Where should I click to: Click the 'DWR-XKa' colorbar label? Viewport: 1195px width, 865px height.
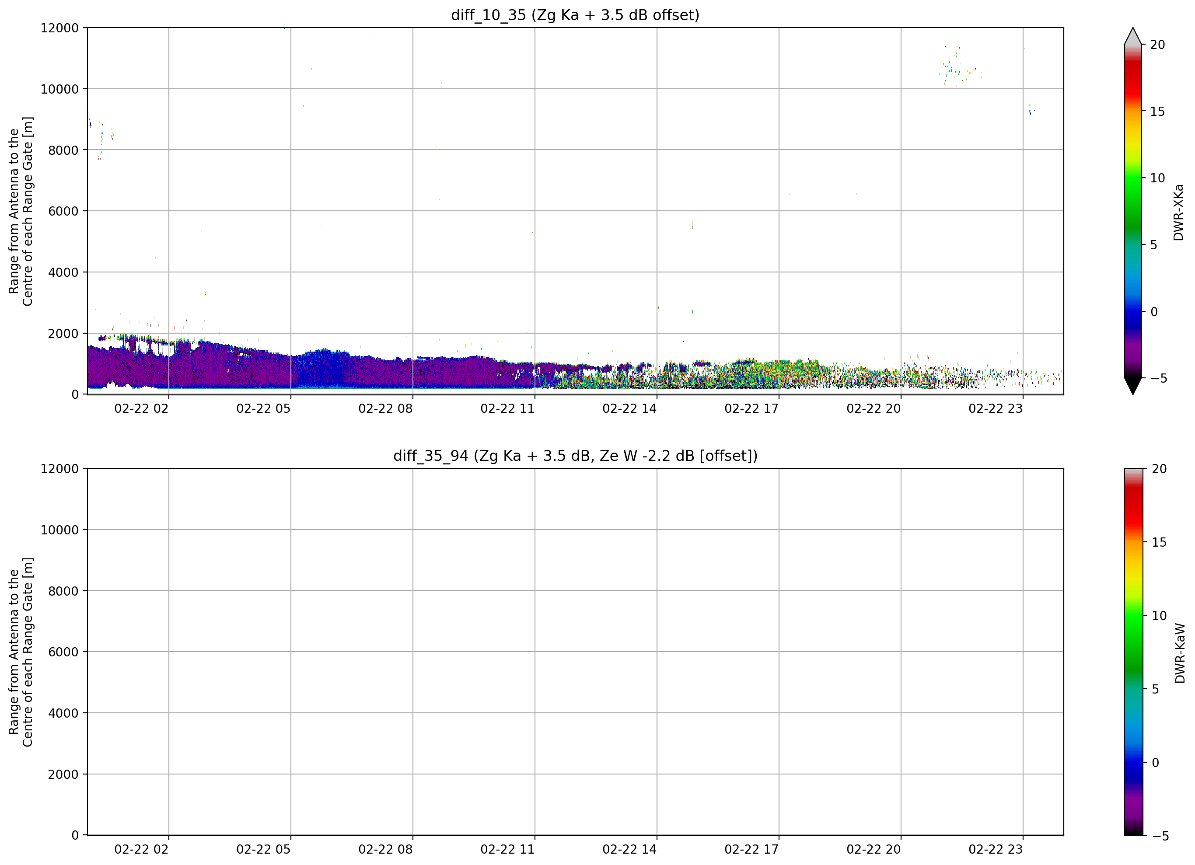point(1178,212)
